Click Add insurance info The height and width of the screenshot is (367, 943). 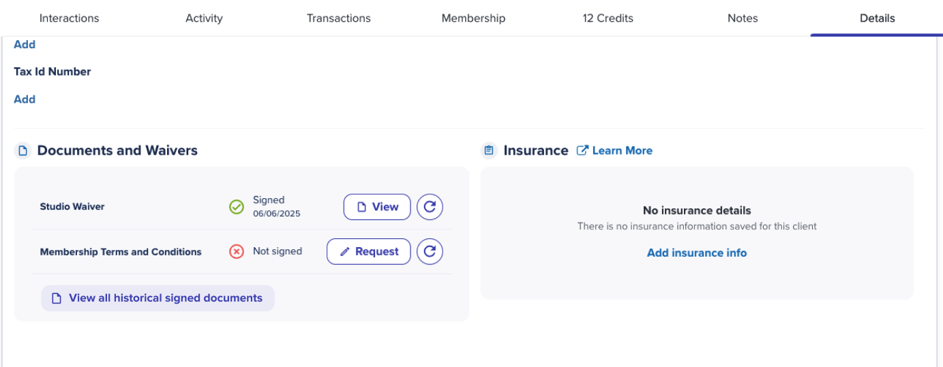click(697, 253)
